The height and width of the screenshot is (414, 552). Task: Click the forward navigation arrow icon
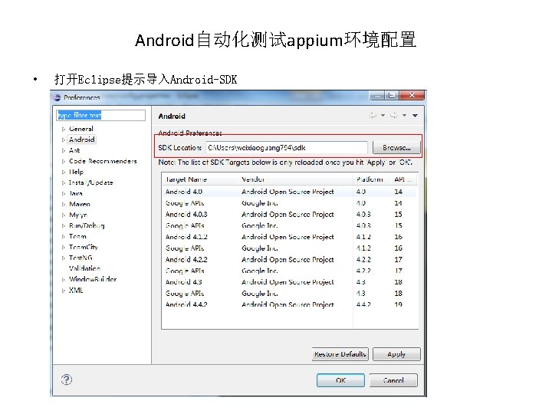394,116
